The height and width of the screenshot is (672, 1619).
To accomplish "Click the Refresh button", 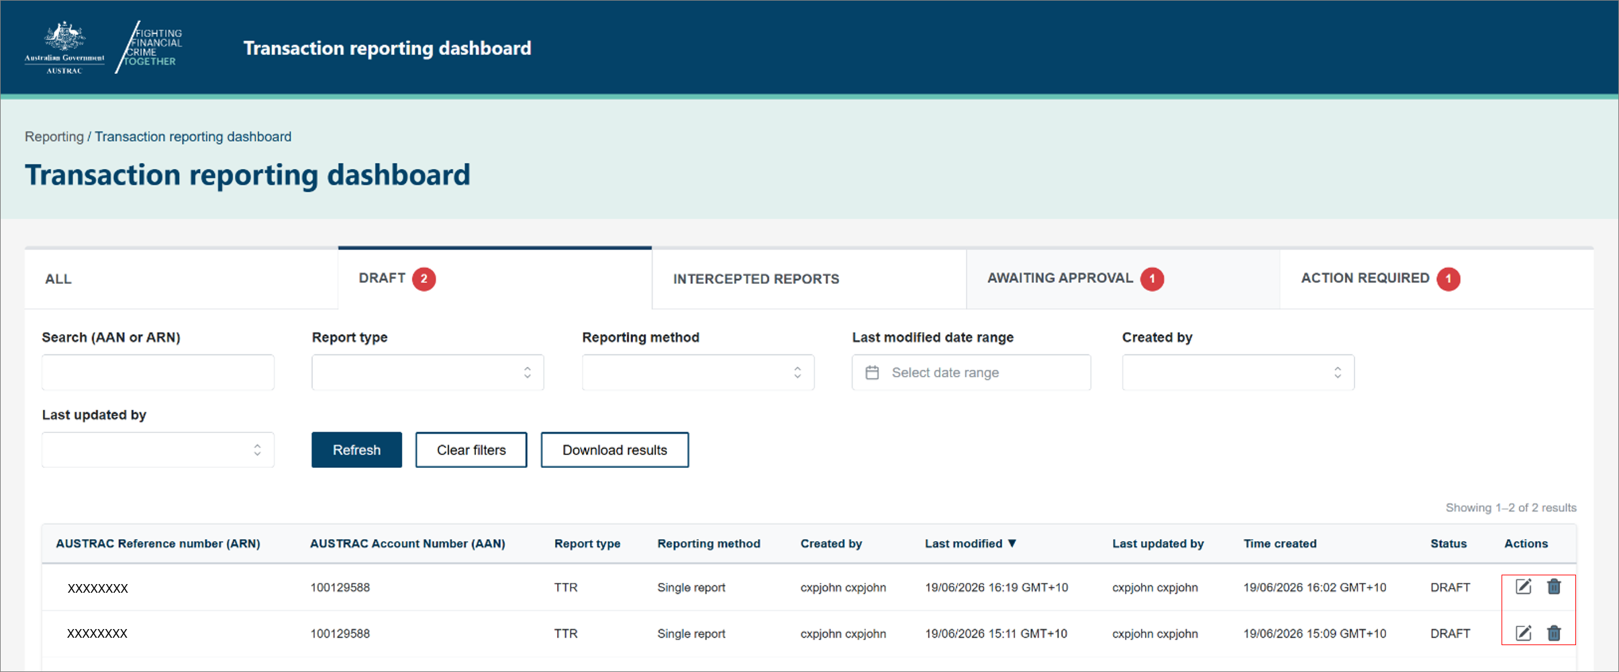I will (356, 450).
